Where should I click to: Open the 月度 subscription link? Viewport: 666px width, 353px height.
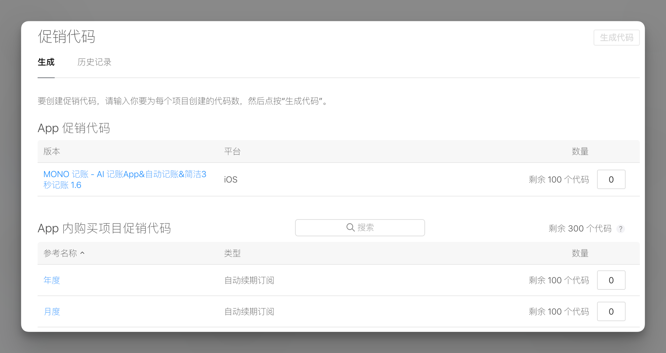52,312
